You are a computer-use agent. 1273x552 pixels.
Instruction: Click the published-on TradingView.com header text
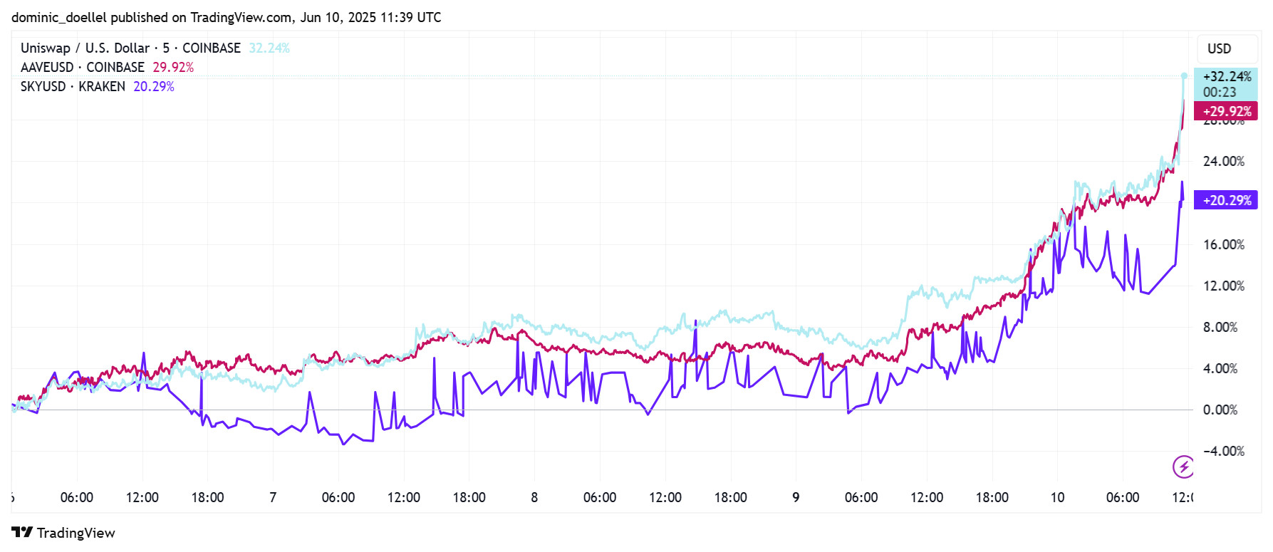click(x=227, y=17)
